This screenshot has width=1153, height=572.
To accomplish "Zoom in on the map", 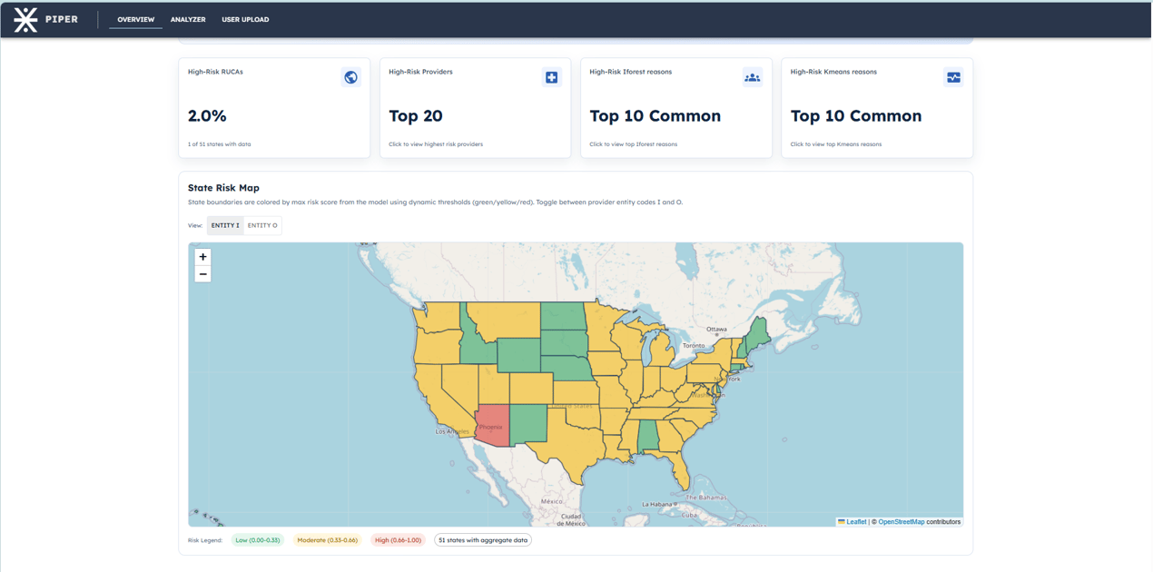I will [202, 257].
